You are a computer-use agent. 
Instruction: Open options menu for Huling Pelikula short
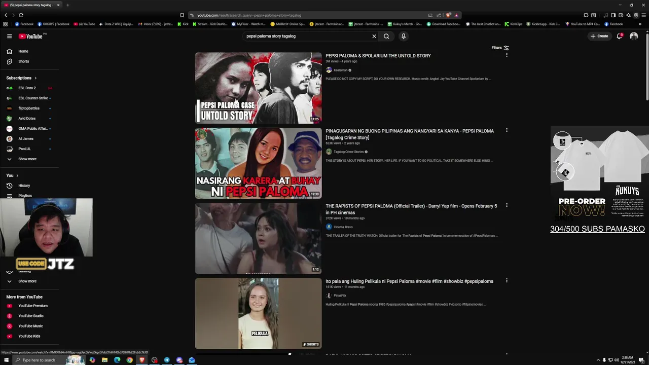click(x=507, y=280)
